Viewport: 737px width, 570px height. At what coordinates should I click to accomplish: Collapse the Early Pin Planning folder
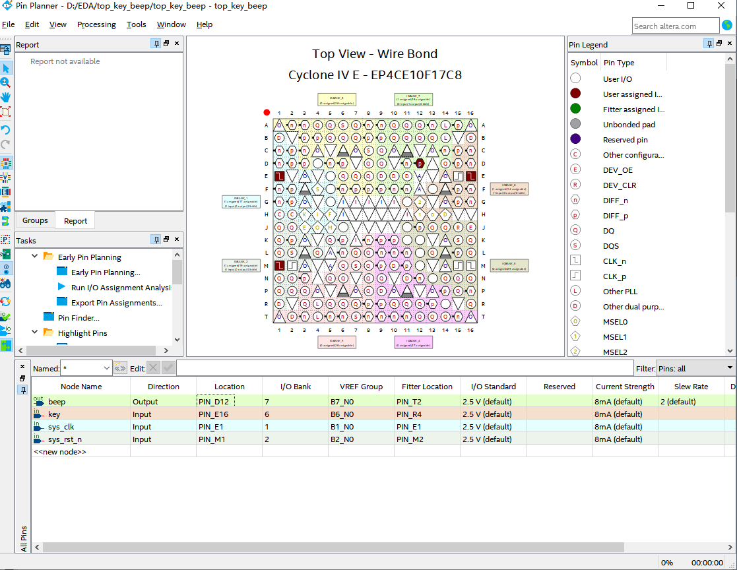[35, 256]
